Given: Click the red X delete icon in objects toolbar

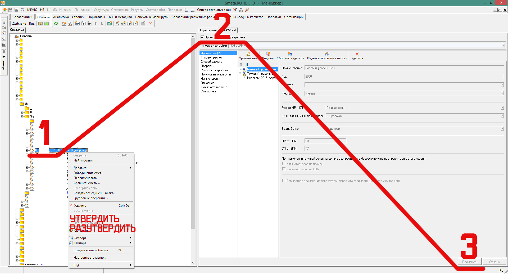Looking at the screenshot, I should (x=151, y=24).
